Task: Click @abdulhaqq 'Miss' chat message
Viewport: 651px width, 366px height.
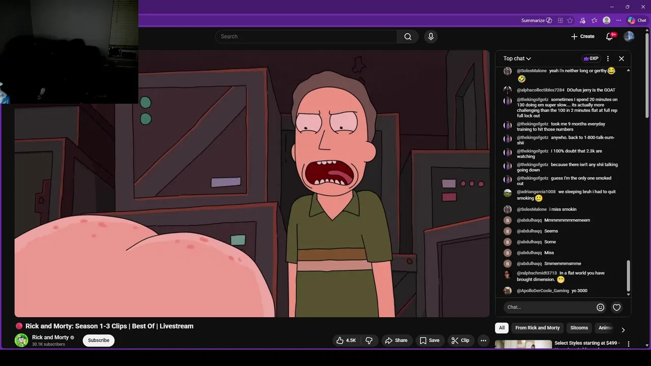Action: (549, 253)
